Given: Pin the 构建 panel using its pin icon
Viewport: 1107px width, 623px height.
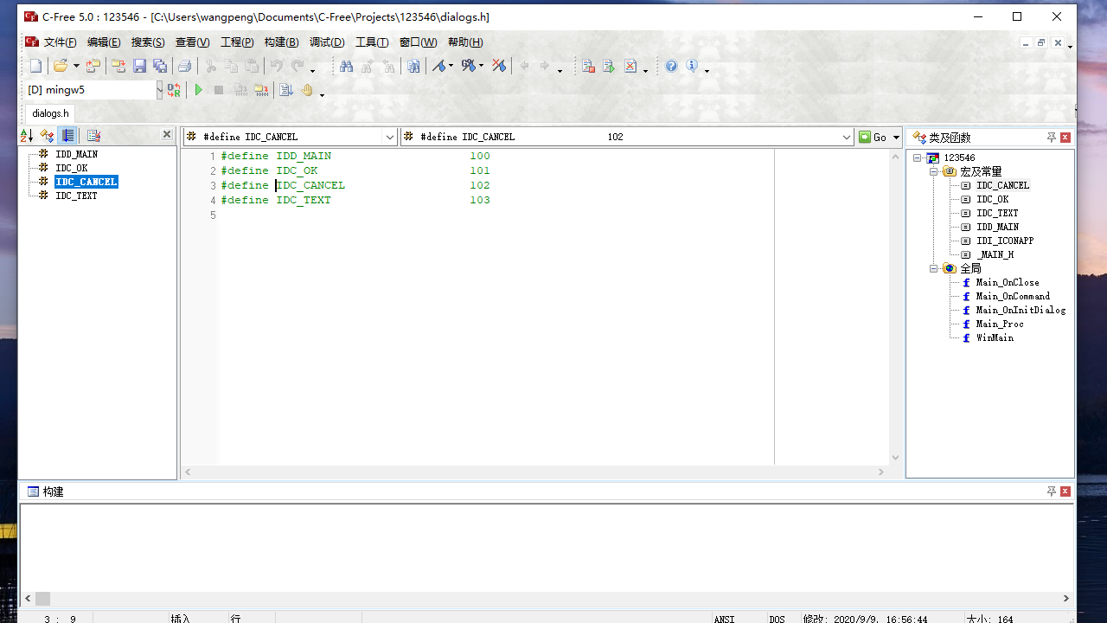Looking at the screenshot, I should point(1051,491).
